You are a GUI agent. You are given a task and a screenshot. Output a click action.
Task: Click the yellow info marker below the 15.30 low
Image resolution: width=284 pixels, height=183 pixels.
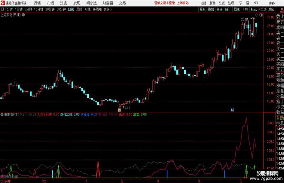[119, 110]
